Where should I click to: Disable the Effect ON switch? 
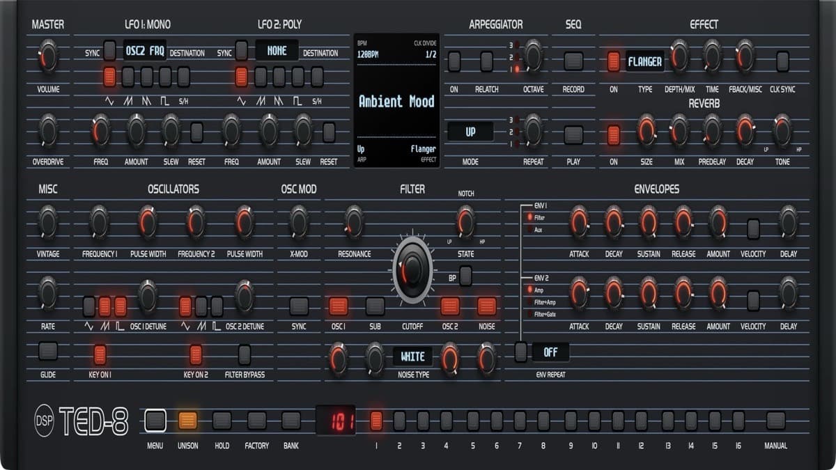pyautogui.click(x=614, y=61)
